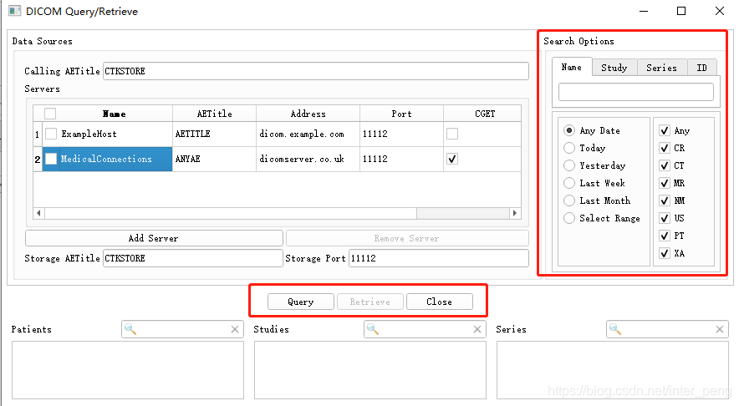
Task: Select row header 1 in servers table
Action: (x=38, y=134)
